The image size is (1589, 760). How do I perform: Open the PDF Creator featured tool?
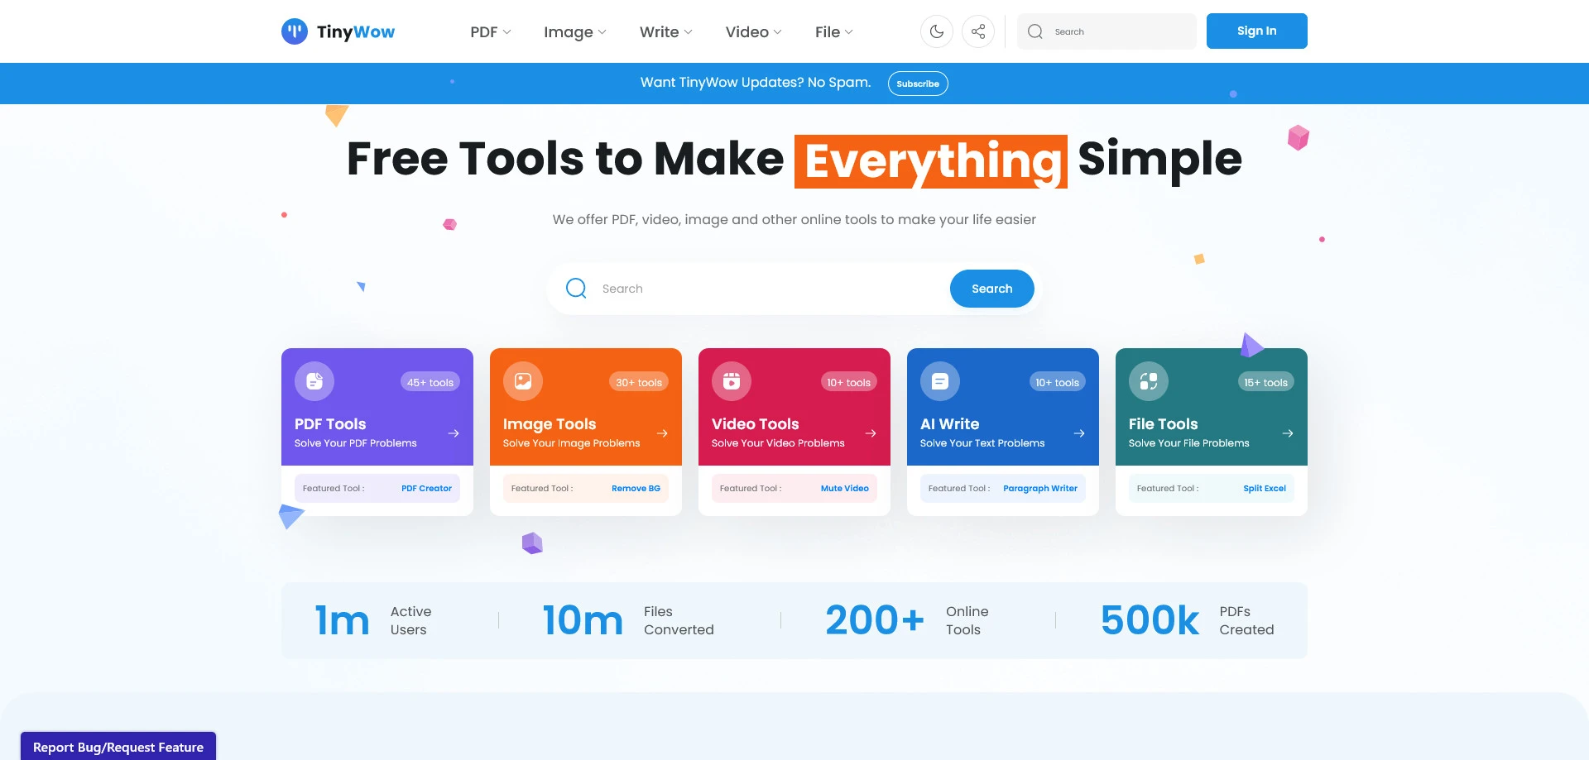pyautogui.click(x=426, y=489)
